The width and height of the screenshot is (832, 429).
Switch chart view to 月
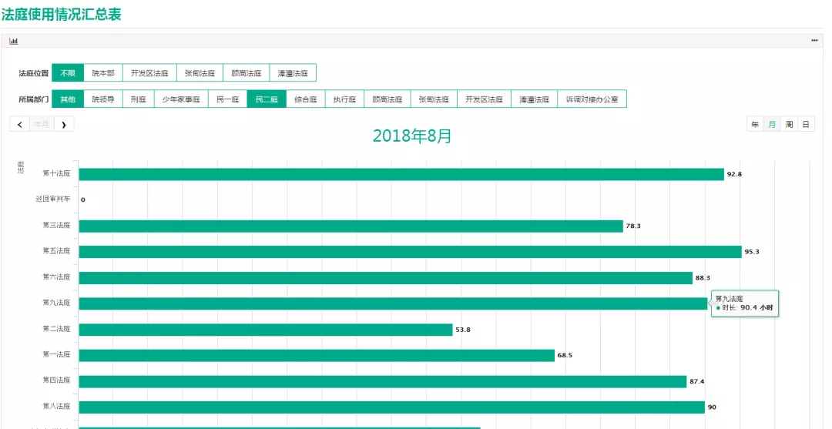[772, 125]
